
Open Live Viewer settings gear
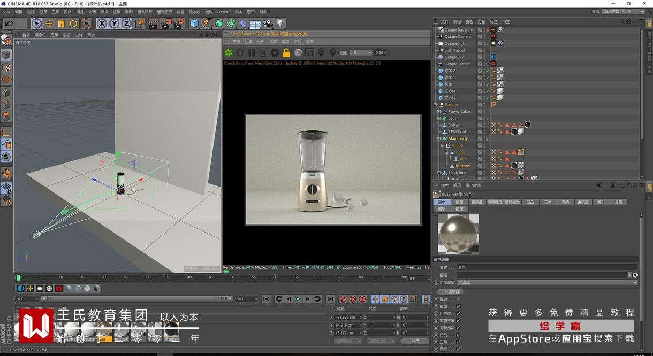[275, 52]
